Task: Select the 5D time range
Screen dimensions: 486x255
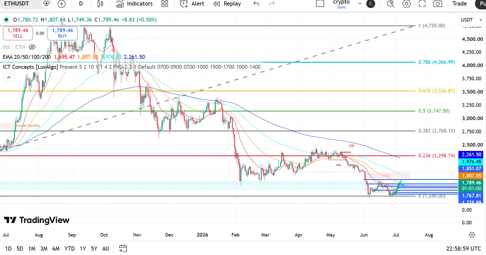Action: [x=20, y=249]
